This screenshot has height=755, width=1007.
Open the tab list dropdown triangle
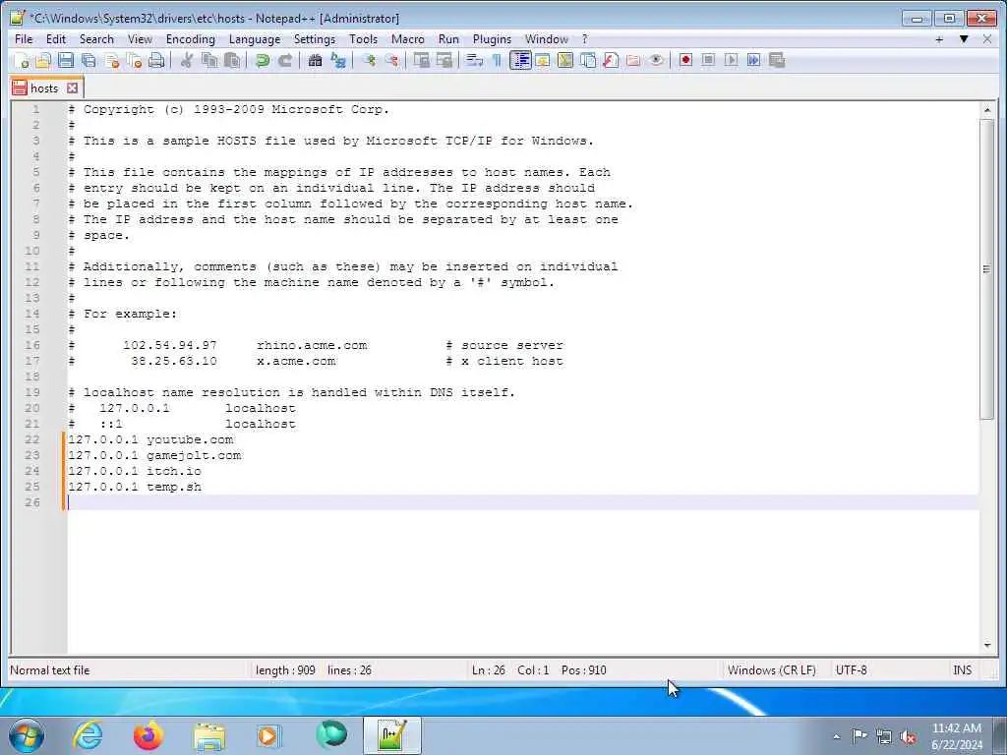(x=964, y=39)
